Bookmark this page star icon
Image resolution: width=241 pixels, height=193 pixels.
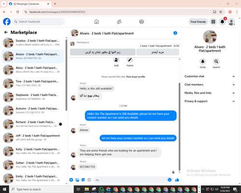coord(221,12)
